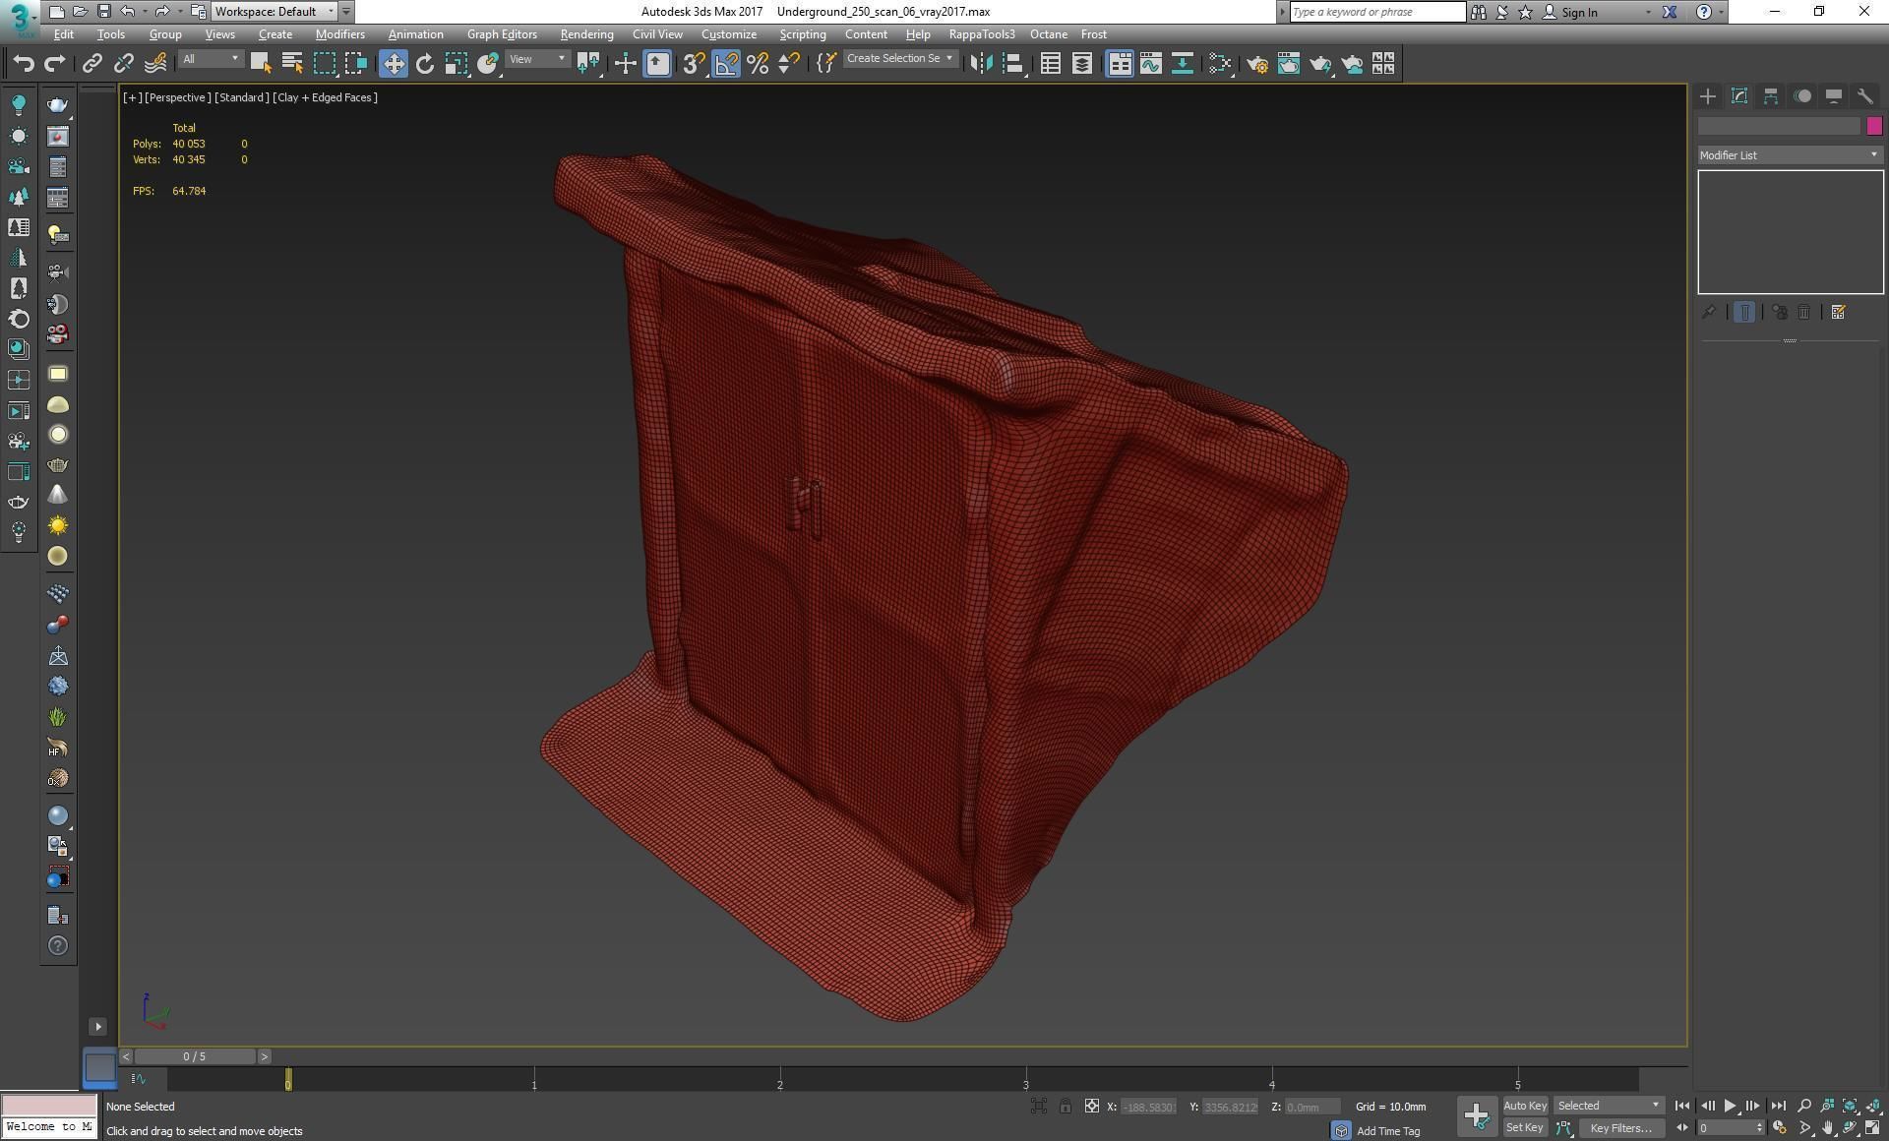Click the Select and Link icon
The image size is (1889, 1141).
point(91,64)
